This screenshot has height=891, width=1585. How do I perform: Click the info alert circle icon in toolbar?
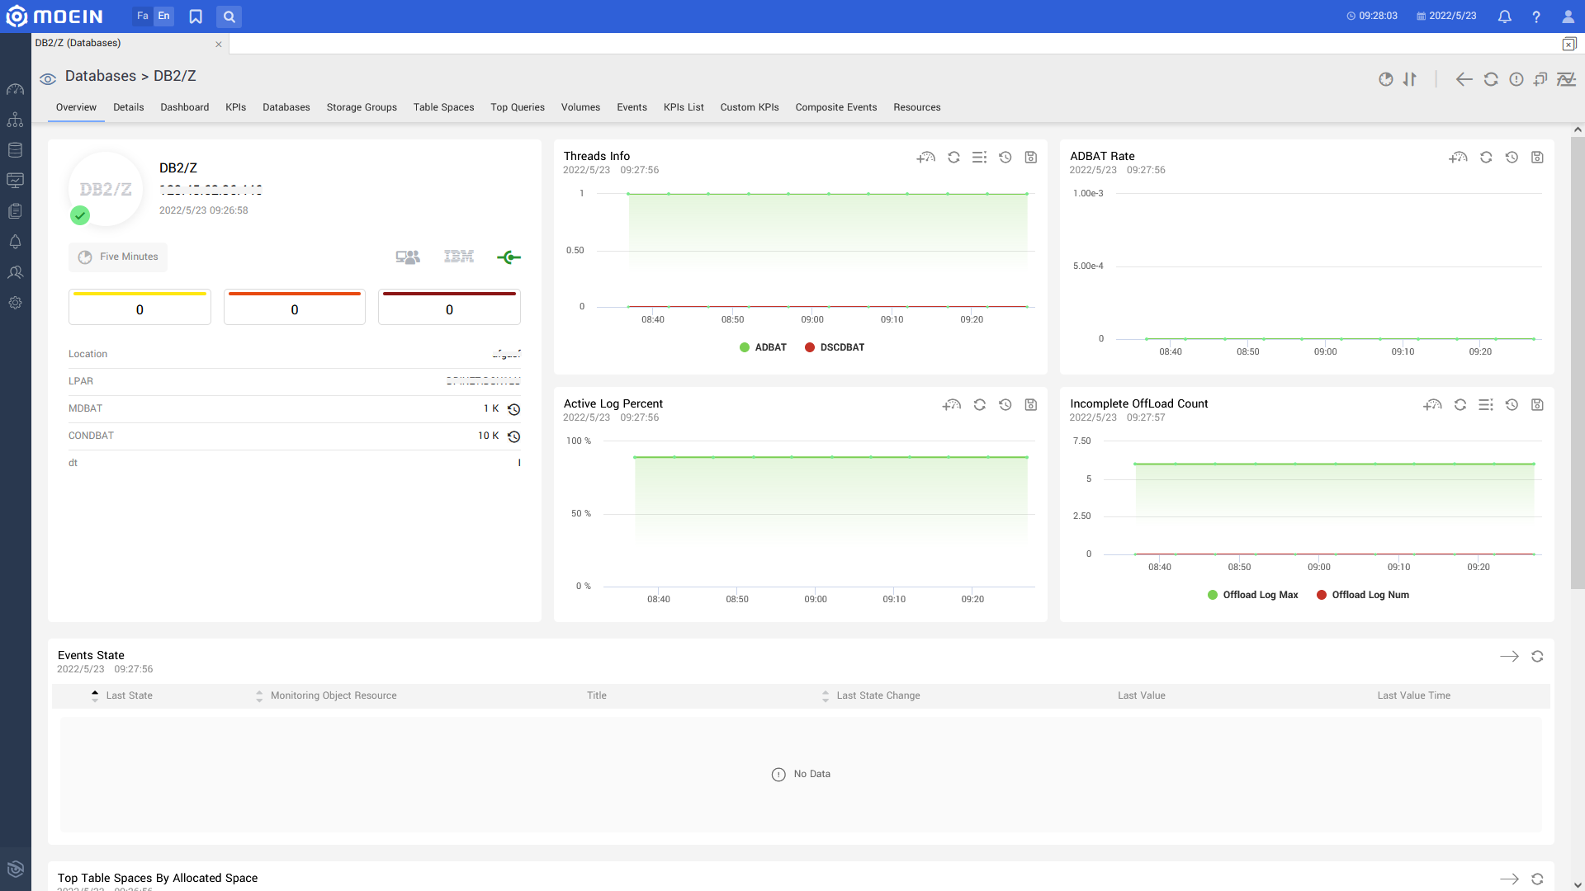point(1516,79)
